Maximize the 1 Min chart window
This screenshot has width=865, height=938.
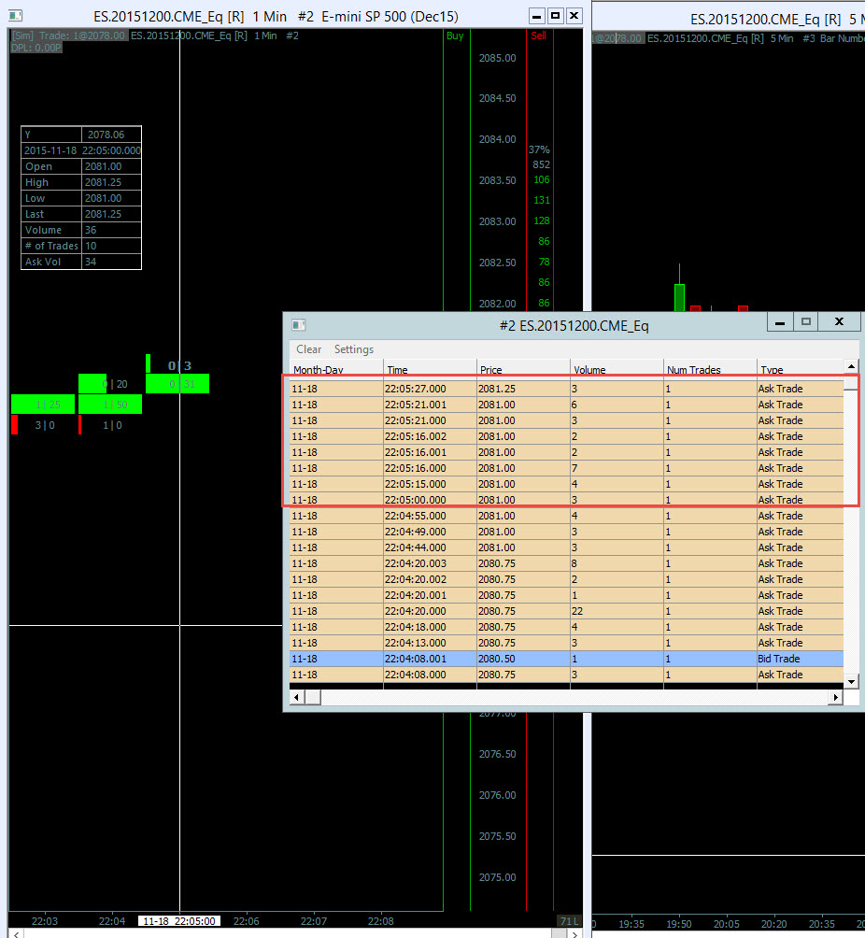[x=555, y=16]
